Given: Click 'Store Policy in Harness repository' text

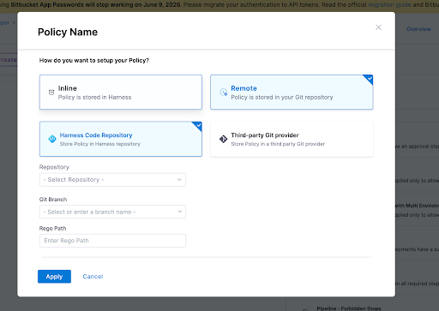Looking at the screenshot, I should coord(100,144).
